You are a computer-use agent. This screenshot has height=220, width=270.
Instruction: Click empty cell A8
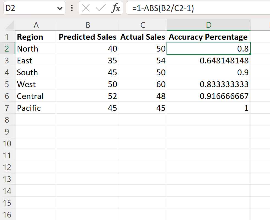pos(36,120)
